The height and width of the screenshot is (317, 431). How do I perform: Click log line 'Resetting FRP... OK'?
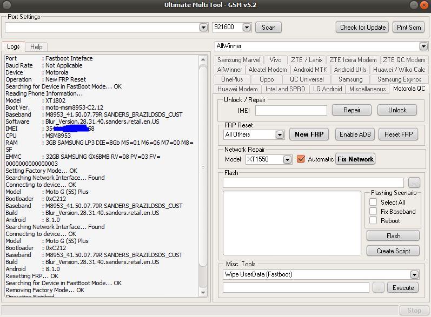pos(32,276)
